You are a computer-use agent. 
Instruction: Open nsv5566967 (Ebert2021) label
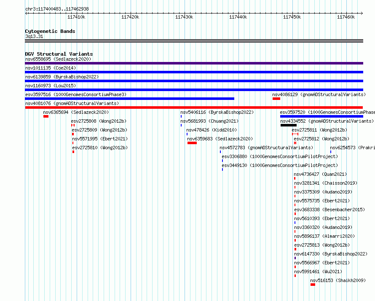322,263
